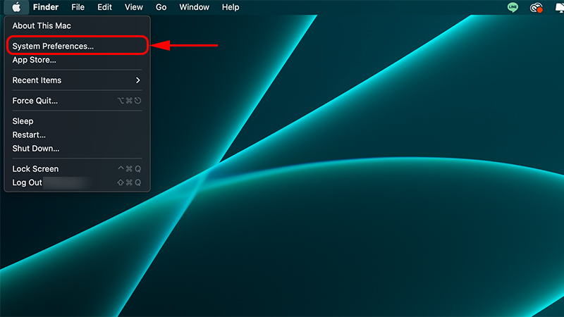This screenshot has height=317, width=564.
Task: Choose Restart… from the menu
Action: click(x=77, y=135)
